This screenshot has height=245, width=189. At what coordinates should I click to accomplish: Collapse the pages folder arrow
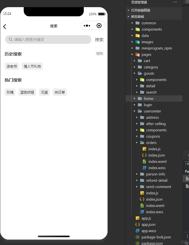[x=132, y=54]
